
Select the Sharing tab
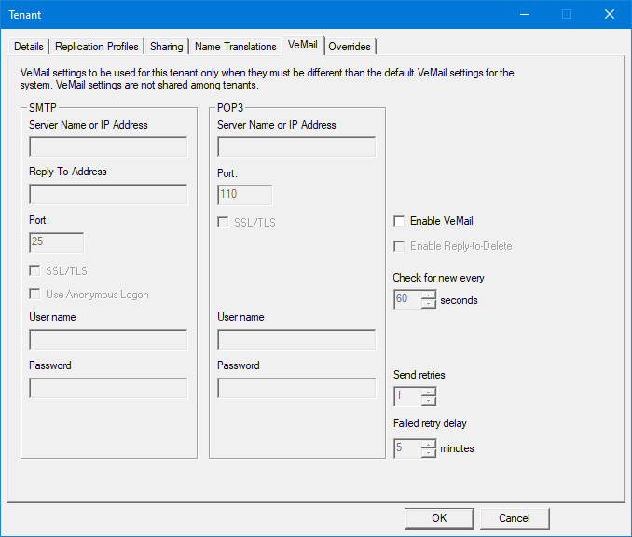coord(167,47)
